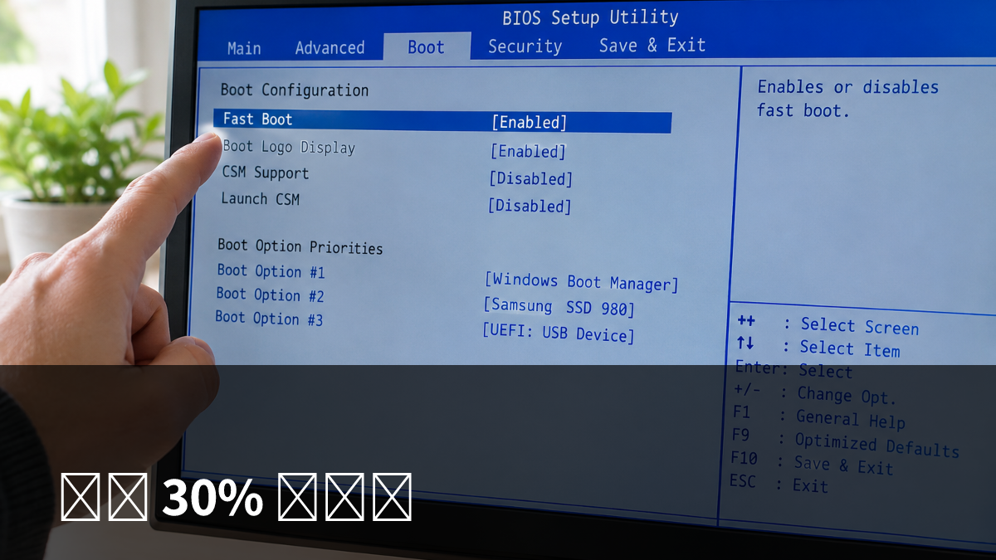Open the [UEFI: USB Device] boot option value
The height and width of the screenshot is (560, 996).
(x=559, y=334)
